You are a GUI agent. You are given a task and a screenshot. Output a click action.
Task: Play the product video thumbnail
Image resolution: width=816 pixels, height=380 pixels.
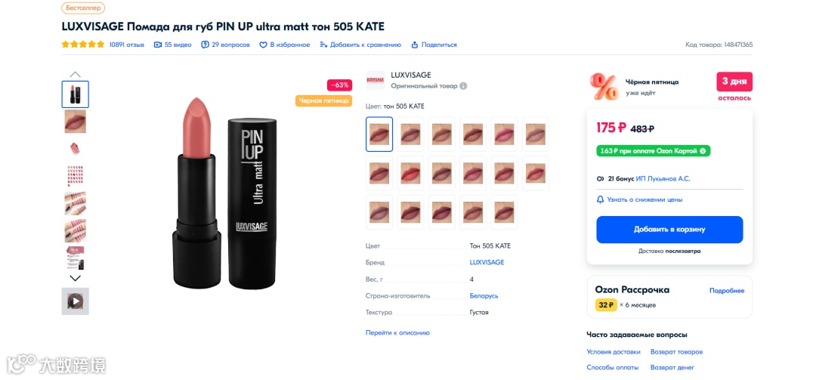[x=75, y=301]
